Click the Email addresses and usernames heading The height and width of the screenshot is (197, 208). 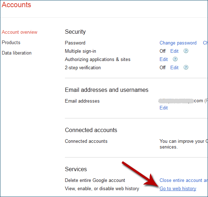(x=107, y=90)
